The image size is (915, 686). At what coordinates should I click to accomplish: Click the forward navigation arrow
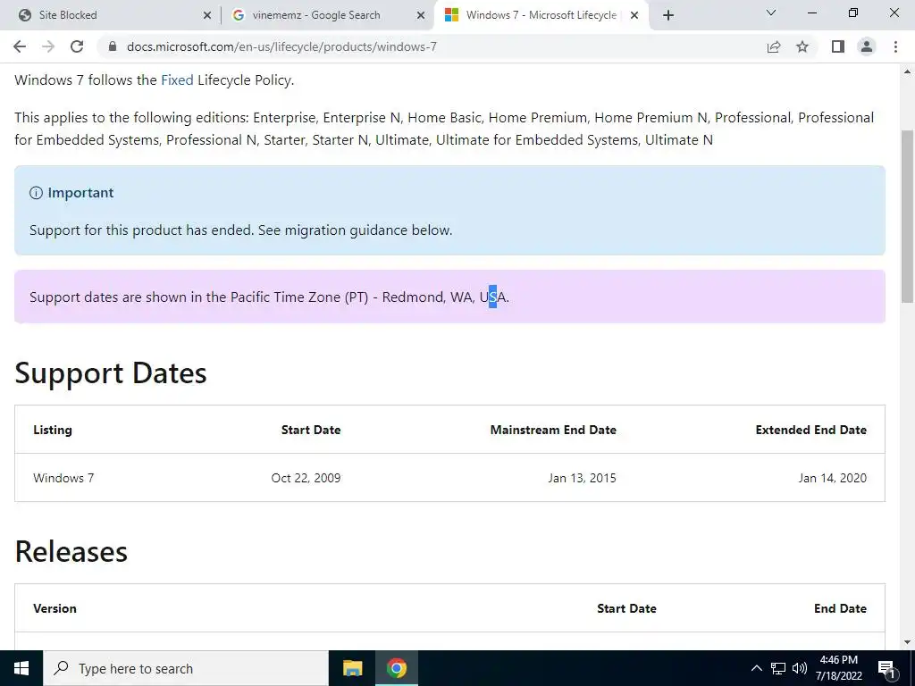pyautogui.click(x=48, y=46)
